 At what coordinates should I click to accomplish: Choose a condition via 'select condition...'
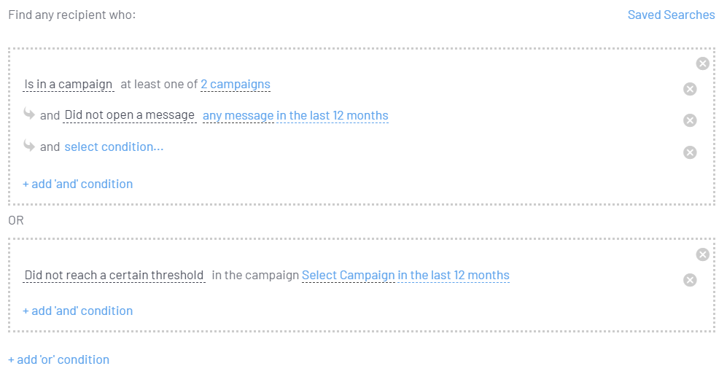tap(114, 147)
